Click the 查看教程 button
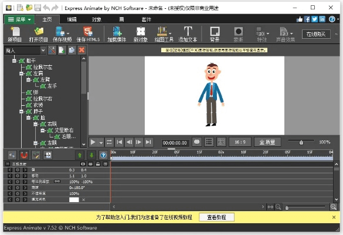Screen dimensions: 343x235 click(x=216, y=217)
